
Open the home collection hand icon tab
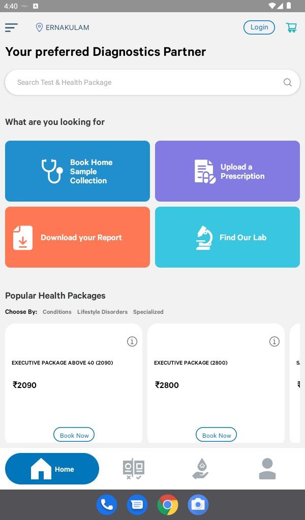(x=200, y=469)
